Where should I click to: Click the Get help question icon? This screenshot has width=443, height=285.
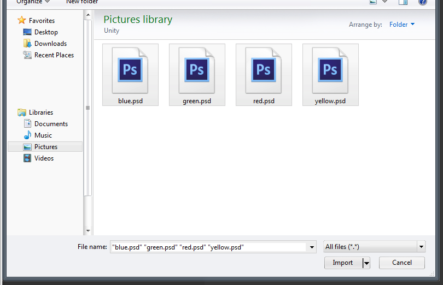click(x=423, y=2)
